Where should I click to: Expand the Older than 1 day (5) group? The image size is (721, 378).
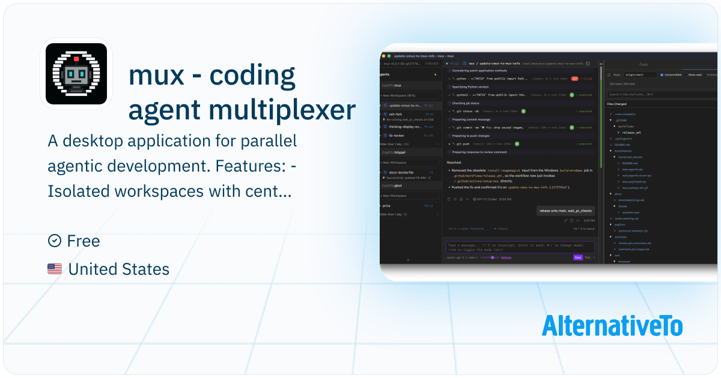tap(409, 214)
